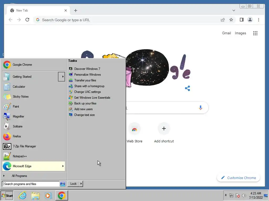Open the Lock button options arrow
Screen dimensions: 269x201
tap(81, 184)
